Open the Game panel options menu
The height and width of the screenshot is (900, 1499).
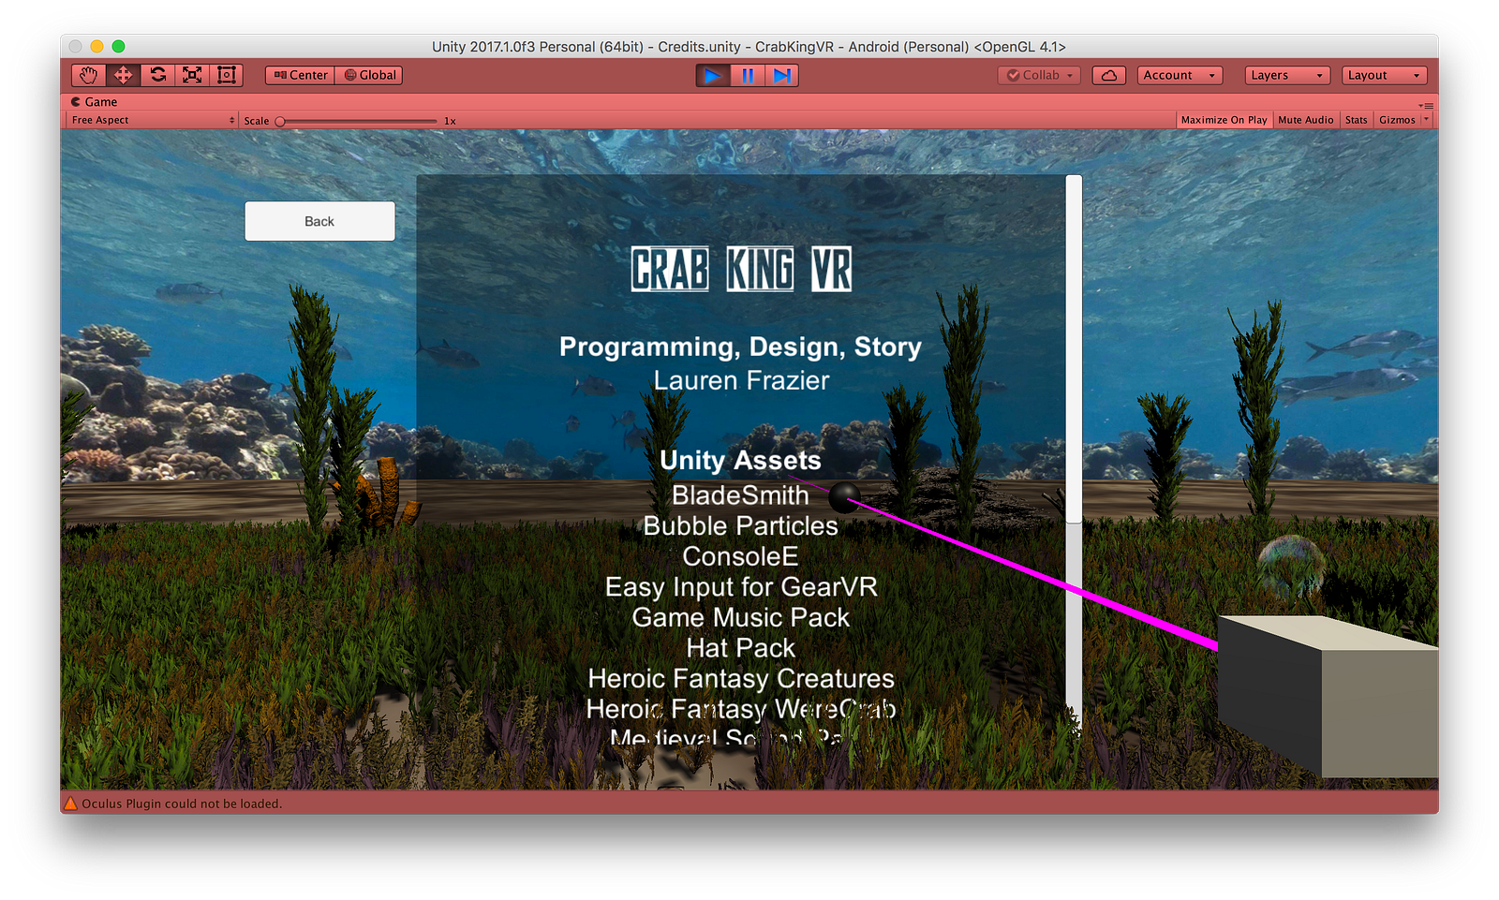[1426, 105]
